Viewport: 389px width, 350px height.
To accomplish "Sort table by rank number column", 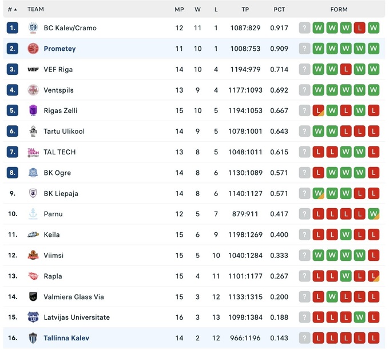I will tap(12, 9).
